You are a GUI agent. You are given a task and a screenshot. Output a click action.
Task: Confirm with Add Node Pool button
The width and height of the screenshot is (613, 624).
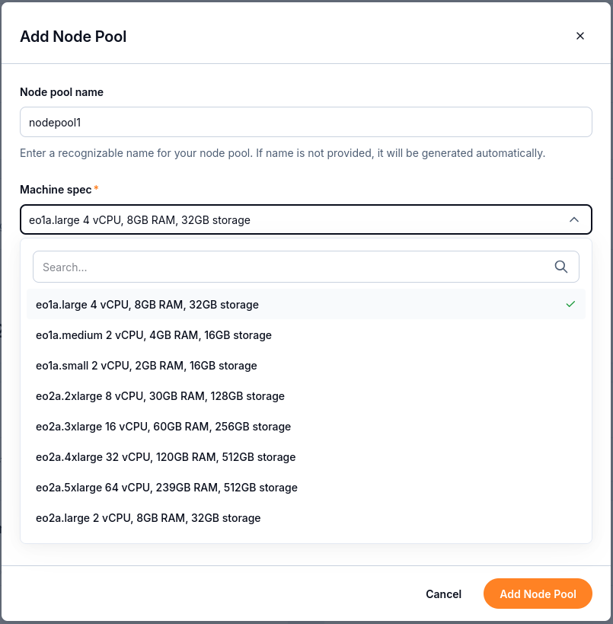click(538, 594)
